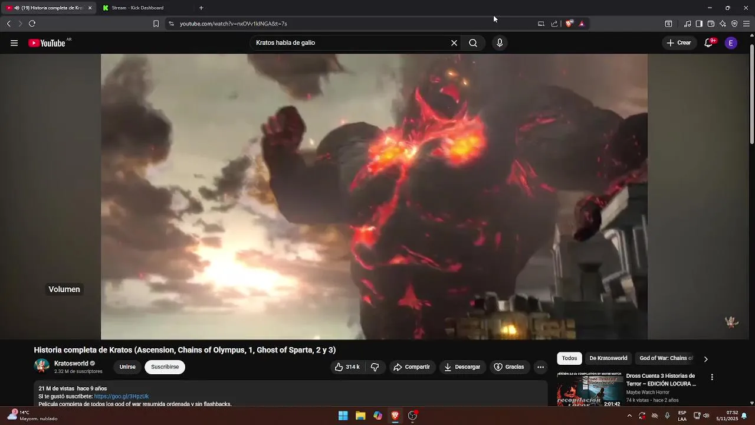The height and width of the screenshot is (425, 755).
Task: Click microphone icon in system tray
Action: pos(667,416)
